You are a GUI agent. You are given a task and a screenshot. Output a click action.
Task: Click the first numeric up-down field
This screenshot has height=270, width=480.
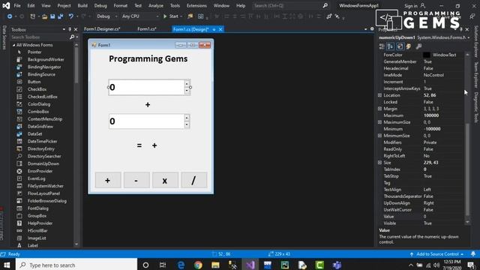pyautogui.click(x=149, y=87)
